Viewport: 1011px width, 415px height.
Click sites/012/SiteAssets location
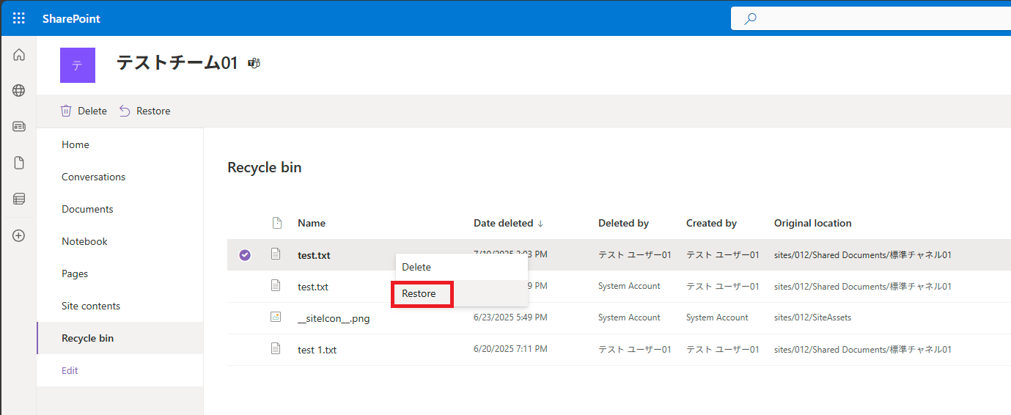812,317
